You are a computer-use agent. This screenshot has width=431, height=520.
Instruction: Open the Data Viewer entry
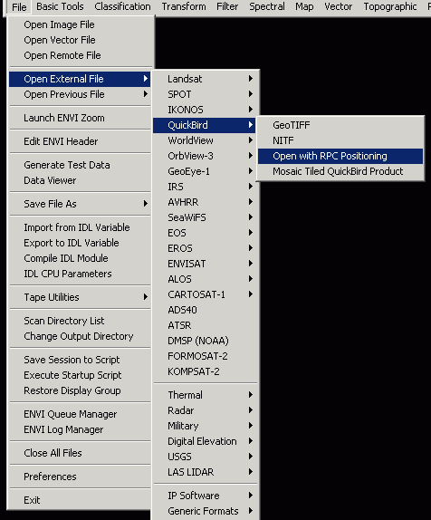(x=80, y=180)
